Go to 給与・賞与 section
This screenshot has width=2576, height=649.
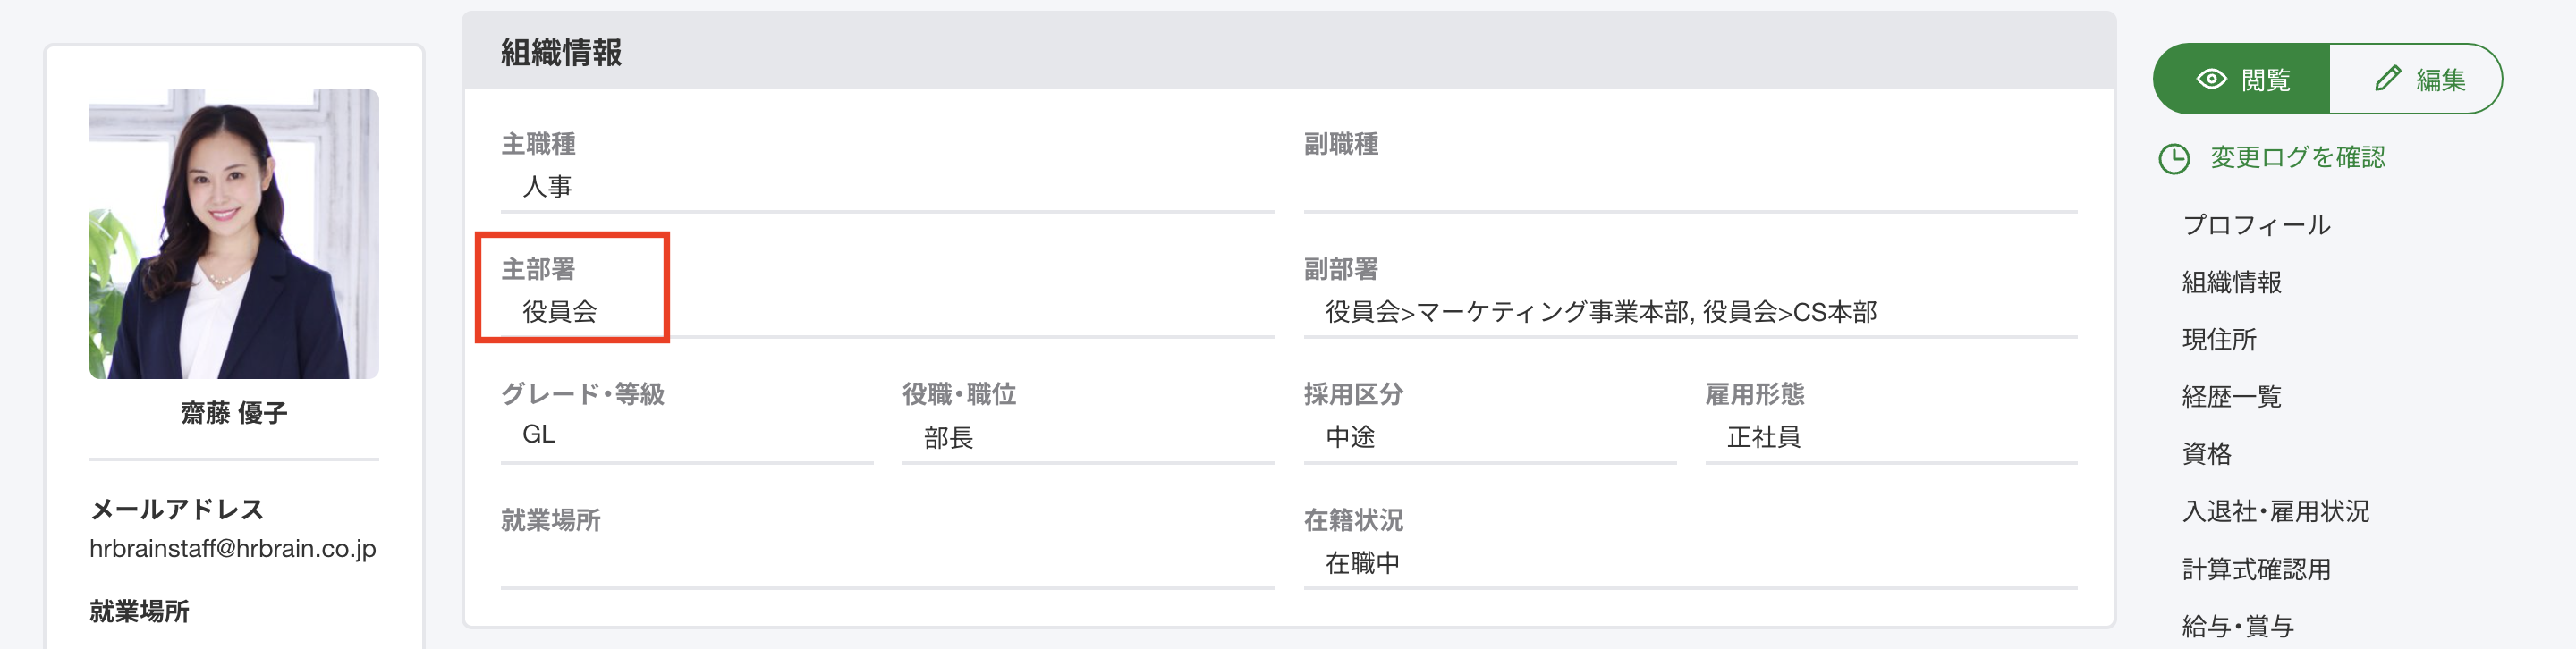pos(2237,626)
